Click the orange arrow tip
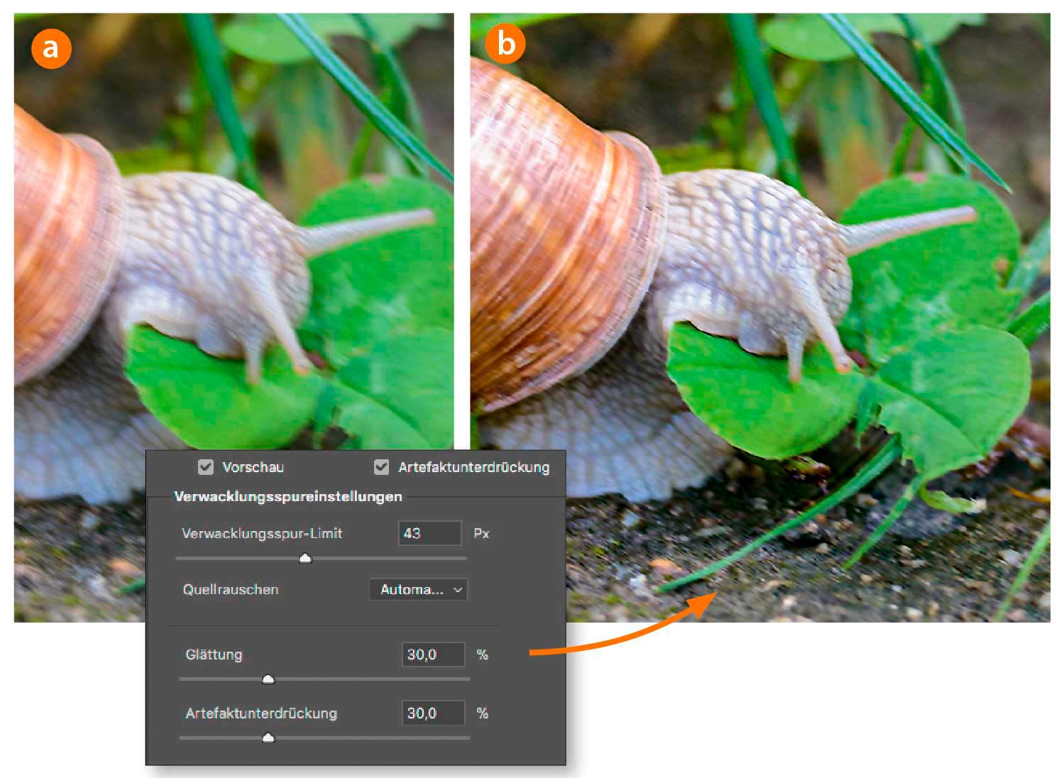This screenshot has height=778, width=1061. coord(710,600)
